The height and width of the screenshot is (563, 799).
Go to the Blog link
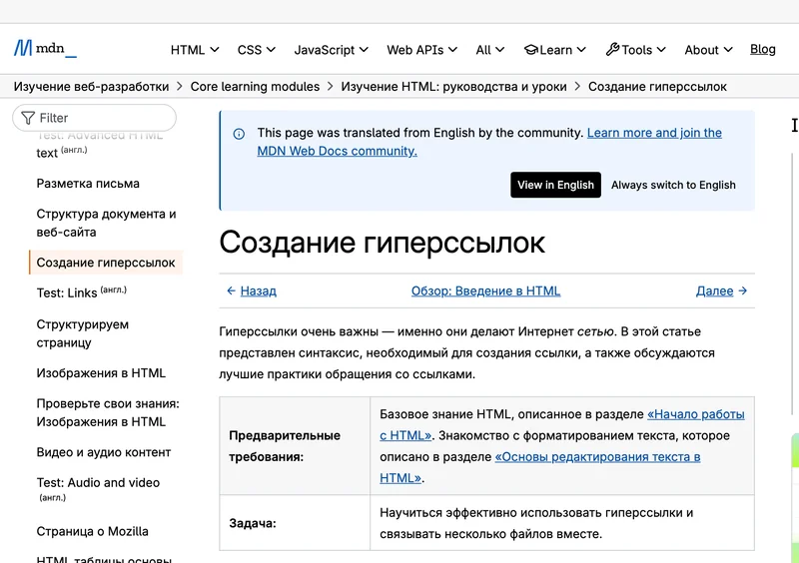(762, 50)
